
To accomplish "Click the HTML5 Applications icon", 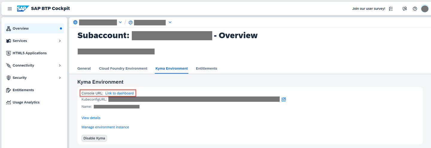I will point(9,53).
